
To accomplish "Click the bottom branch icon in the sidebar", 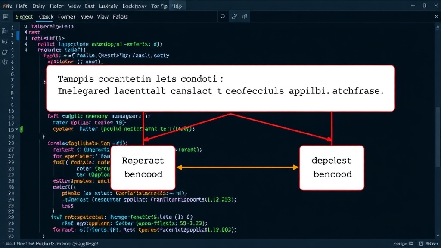I will (x=5, y=62).
